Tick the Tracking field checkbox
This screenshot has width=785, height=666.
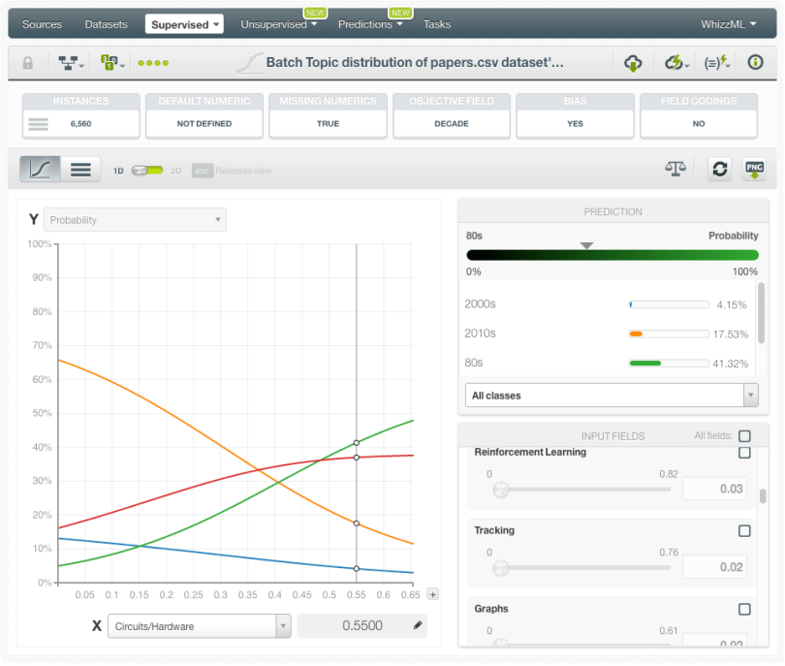(x=744, y=531)
